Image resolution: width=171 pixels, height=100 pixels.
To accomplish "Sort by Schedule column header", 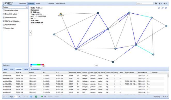I will coord(158,73).
